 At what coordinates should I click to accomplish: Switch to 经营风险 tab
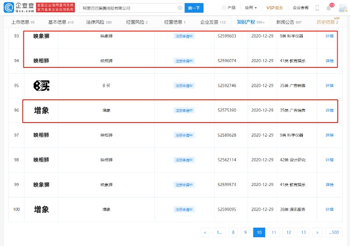pyautogui.click(x=137, y=22)
